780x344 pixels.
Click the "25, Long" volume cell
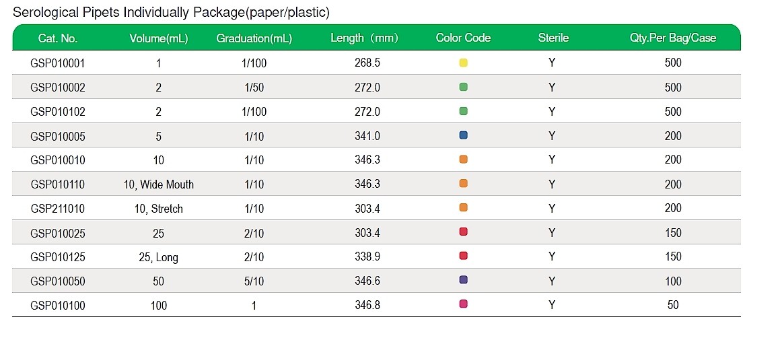point(158,257)
